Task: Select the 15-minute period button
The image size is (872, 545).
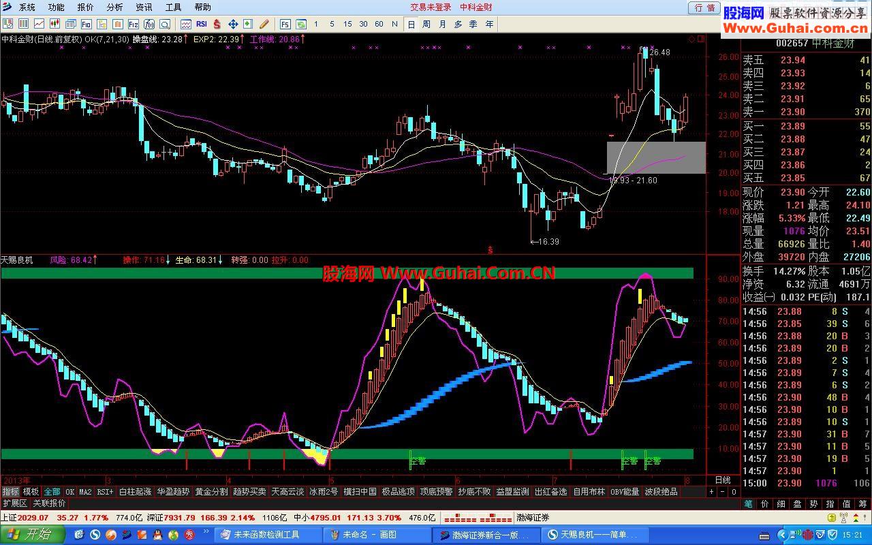Action: pos(347,24)
